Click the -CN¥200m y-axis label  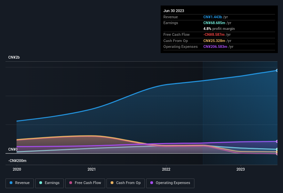tap(17, 161)
